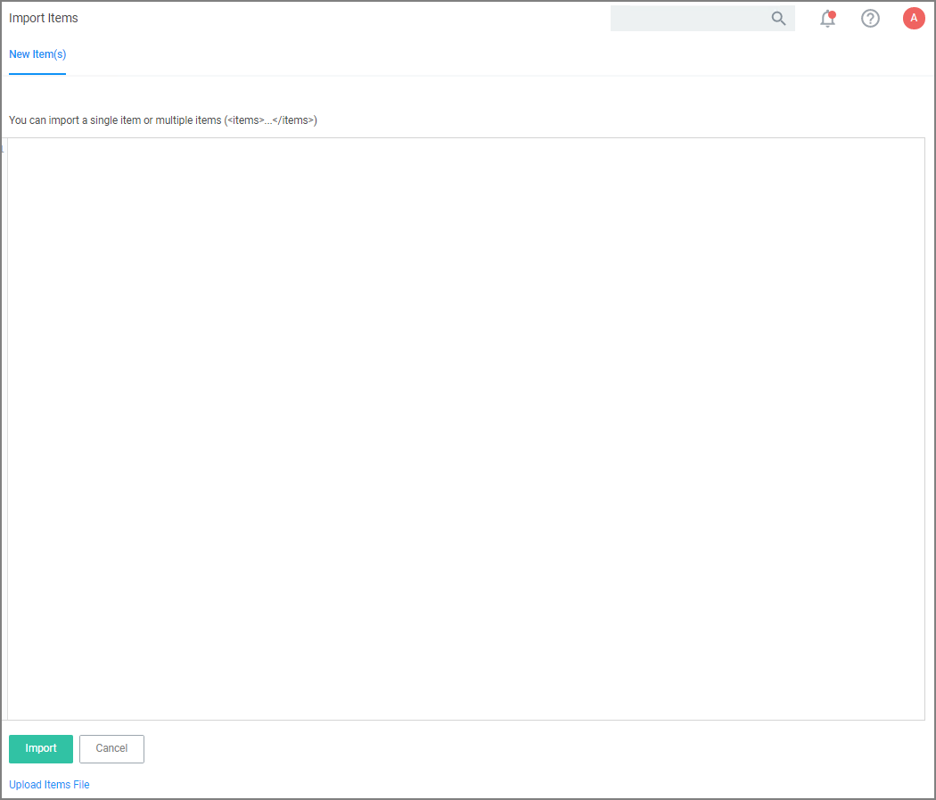Click the Import Items page heading

[x=43, y=18]
